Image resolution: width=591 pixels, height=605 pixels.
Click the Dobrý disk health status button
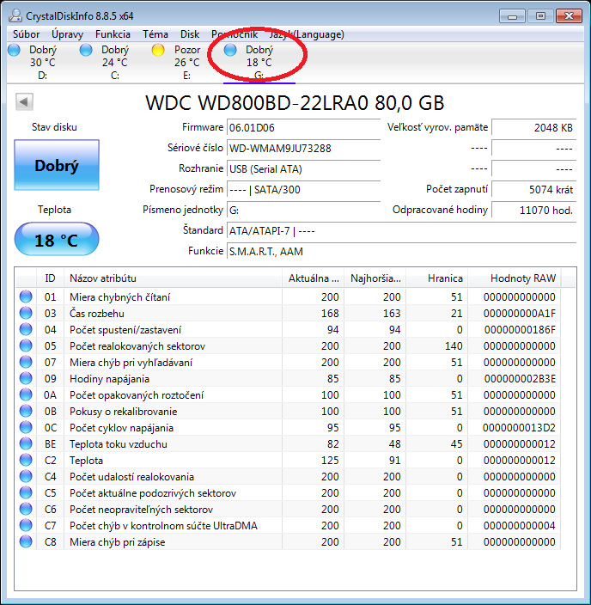pyautogui.click(x=57, y=165)
